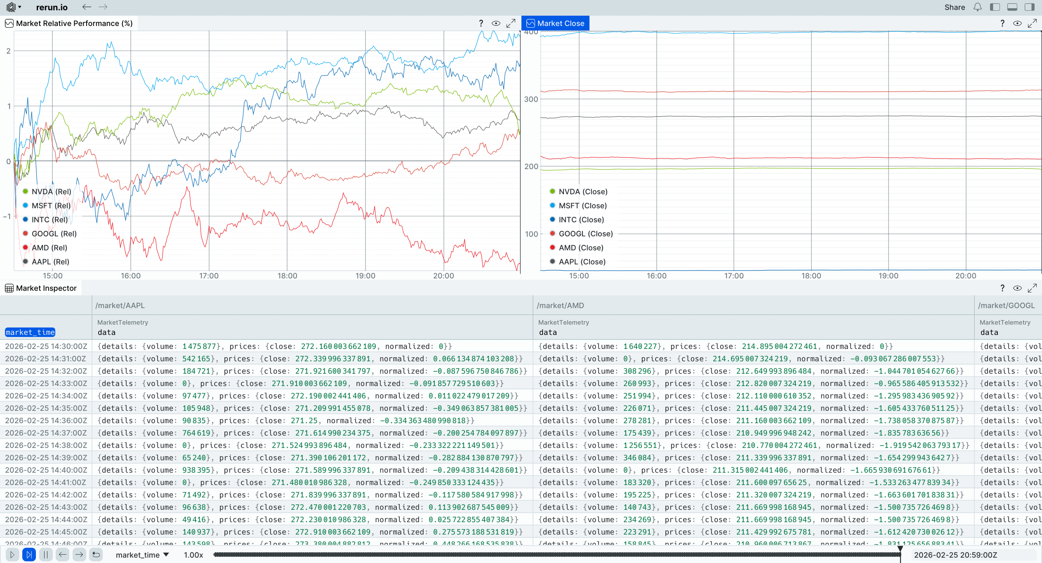Screen dimensions: 1042x563
Task: Pause playback in the timeline bar
Action: coord(46,555)
